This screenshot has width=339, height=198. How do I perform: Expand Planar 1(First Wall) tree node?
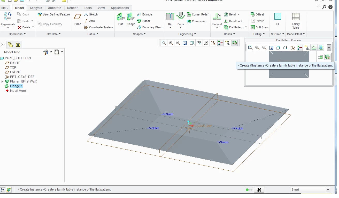tap(3, 81)
